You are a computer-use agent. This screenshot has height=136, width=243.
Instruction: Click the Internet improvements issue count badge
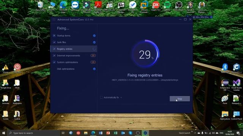pyautogui.click(x=93, y=56)
